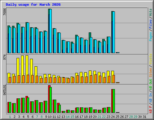The height and width of the screenshot is (120, 154).
Task: Select day 21 on the x-axis
Action: [99, 117]
